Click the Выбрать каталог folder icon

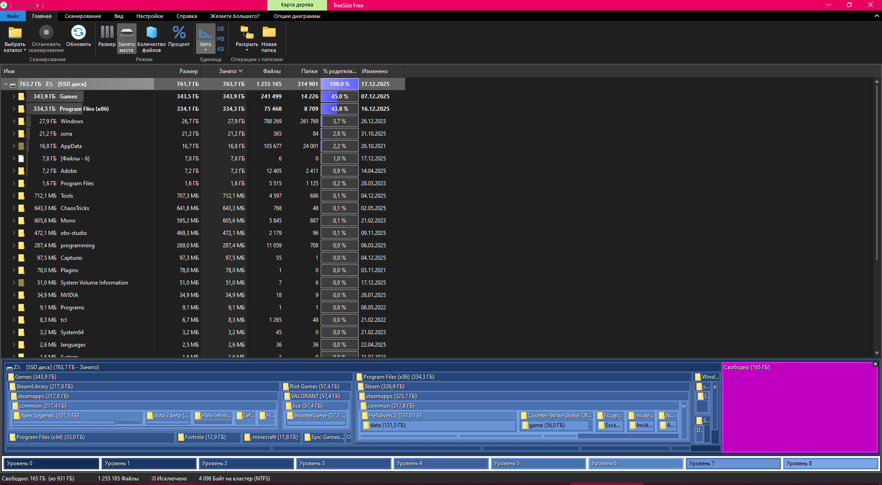point(15,33)
